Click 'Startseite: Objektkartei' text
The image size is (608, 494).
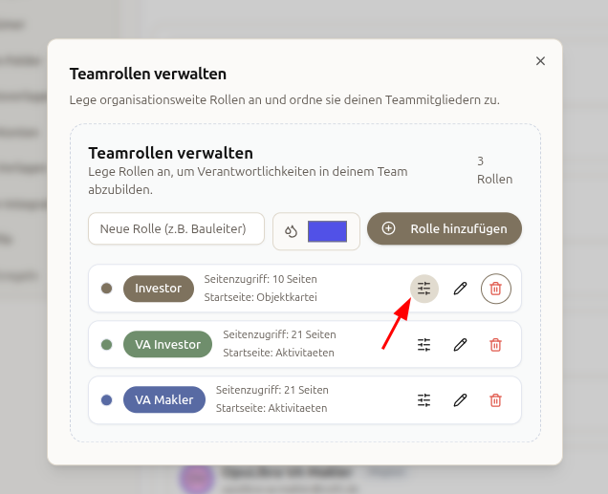[261, 297]
